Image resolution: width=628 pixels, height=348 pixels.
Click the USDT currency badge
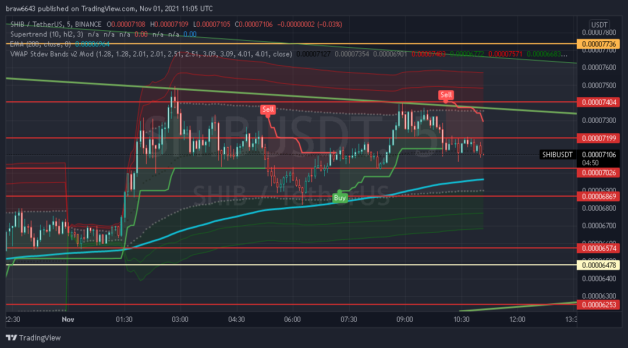click(x=599, y=24)
